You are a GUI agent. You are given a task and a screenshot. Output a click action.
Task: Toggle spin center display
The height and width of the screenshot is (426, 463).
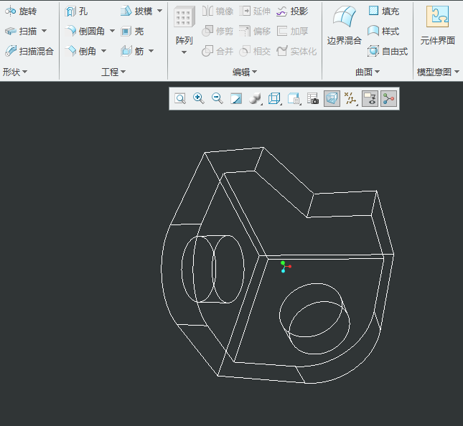tap(388, 98)
